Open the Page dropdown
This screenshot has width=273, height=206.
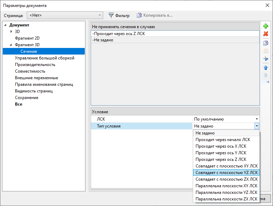(x=65, y=15)
